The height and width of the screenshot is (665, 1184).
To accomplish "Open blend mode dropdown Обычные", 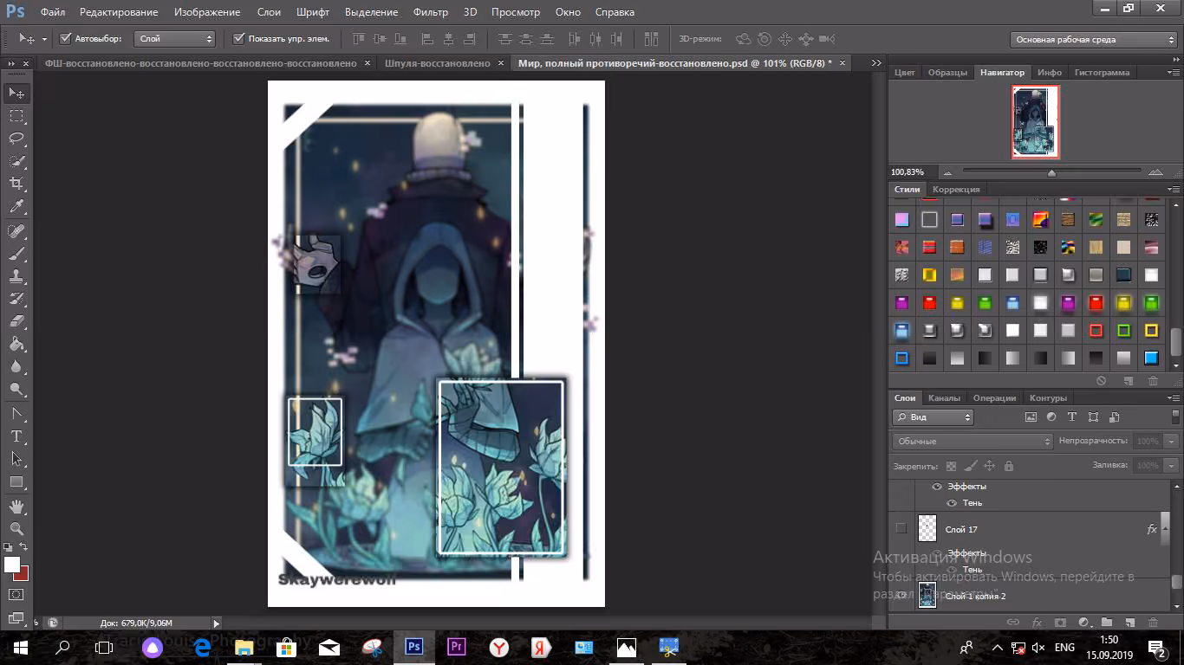I will 973,442.
